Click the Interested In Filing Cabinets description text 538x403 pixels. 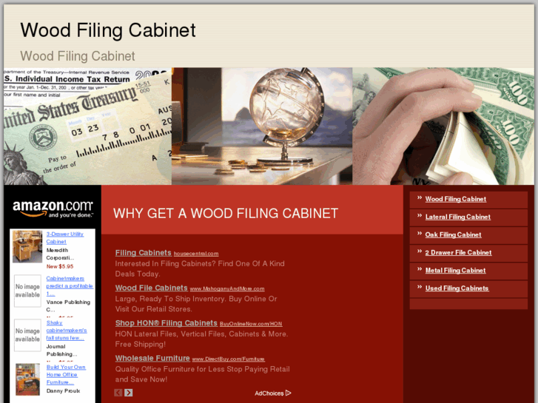coord(200,269)
